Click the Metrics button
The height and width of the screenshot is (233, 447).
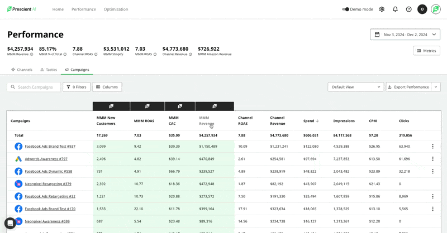pyautogui.click(x=426, y=51)
